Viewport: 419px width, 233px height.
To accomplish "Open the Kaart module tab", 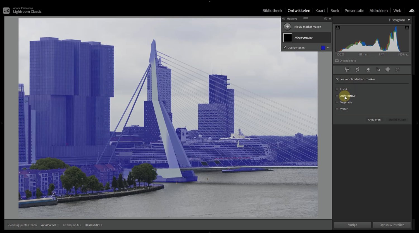I will (320, 11).
